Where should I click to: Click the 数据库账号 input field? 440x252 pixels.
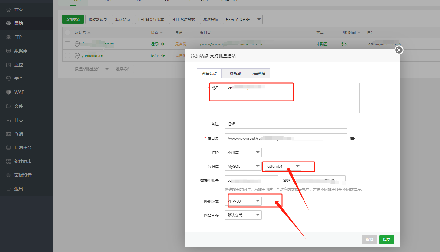click(x=251, y=180)
